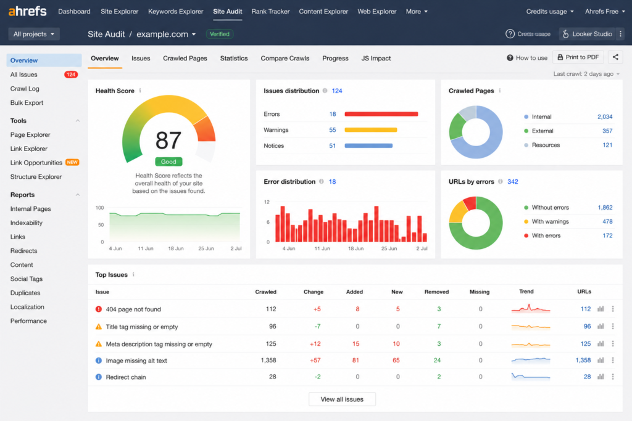
Task: Click the info icon next to Health Score
Action: (x=140, y=91)
